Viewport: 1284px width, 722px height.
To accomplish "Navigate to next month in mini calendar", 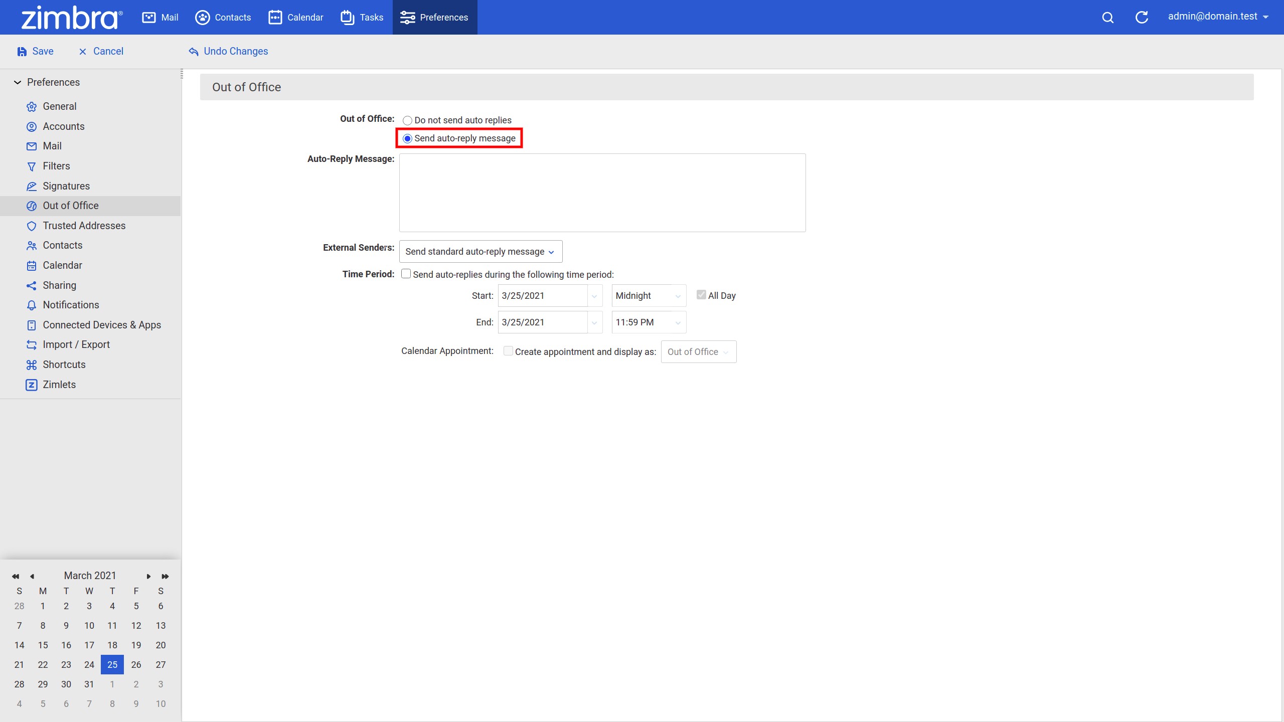I will [148, 576].
